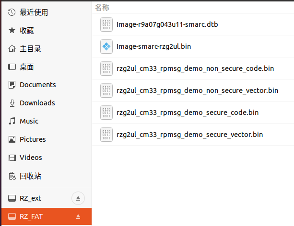The width and height of the screenshot is (294, 226).
Task: Open the 最近使用 recent files entry
Action: coord(47,12)
